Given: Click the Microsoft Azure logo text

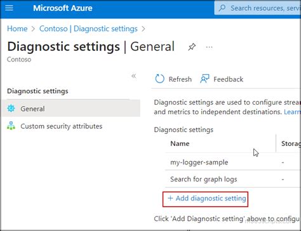Looking at the screenshot, I should [x=63, y=8].
